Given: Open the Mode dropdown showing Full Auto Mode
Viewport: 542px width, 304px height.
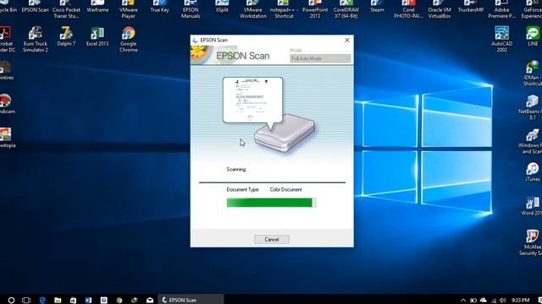Looking at the screenshot, I should (320, 58).
